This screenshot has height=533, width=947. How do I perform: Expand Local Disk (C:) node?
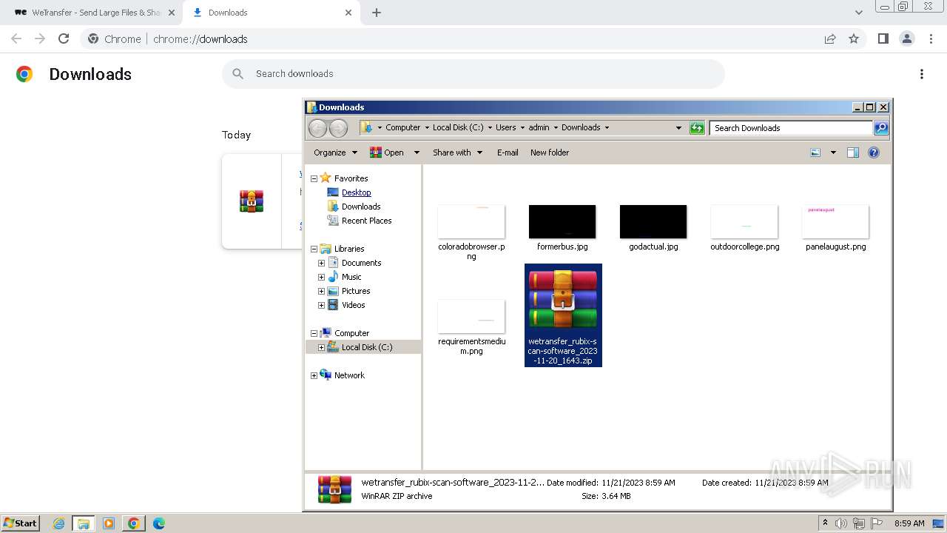(321, 347)
